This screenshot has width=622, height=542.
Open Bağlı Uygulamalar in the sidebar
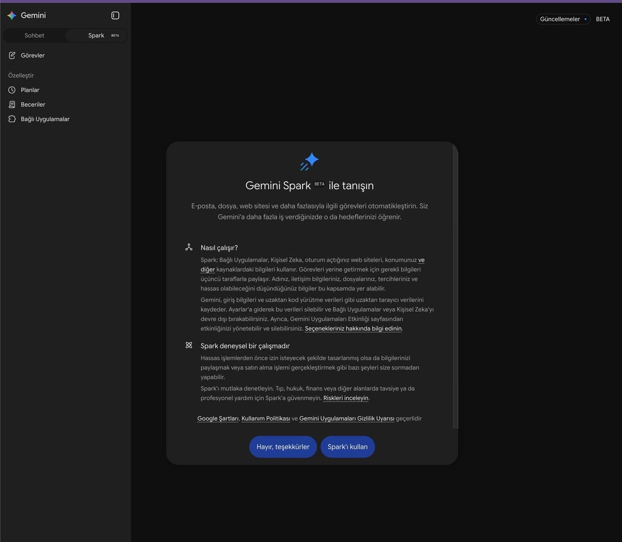coord(65,119)
